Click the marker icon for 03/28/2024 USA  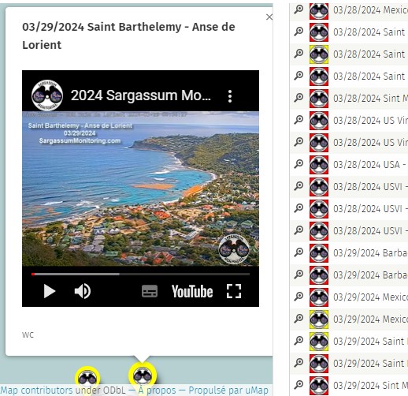click(319, 165)
